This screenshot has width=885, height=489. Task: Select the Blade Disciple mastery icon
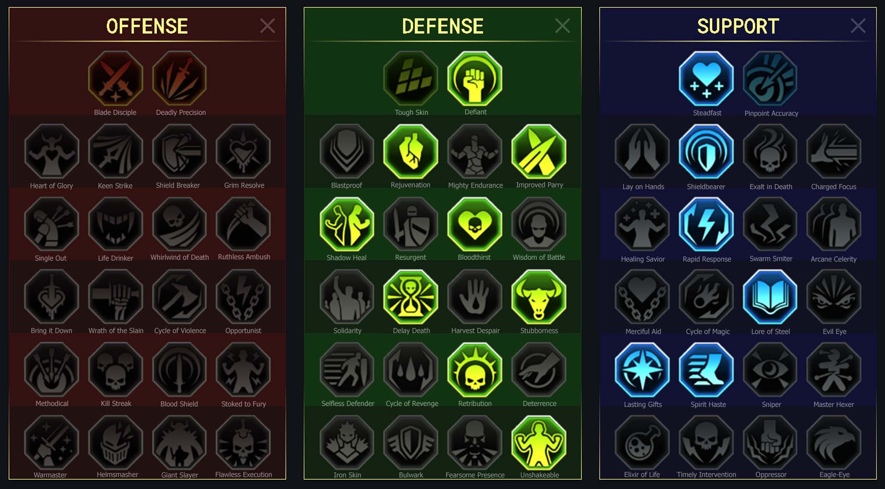(x=115, y=78)
